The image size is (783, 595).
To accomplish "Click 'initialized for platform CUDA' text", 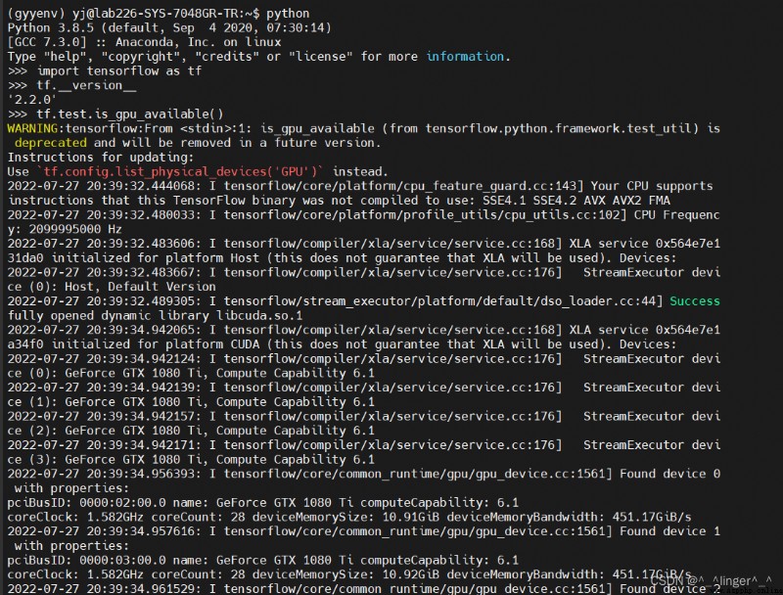I will click(x=156, y=344).
